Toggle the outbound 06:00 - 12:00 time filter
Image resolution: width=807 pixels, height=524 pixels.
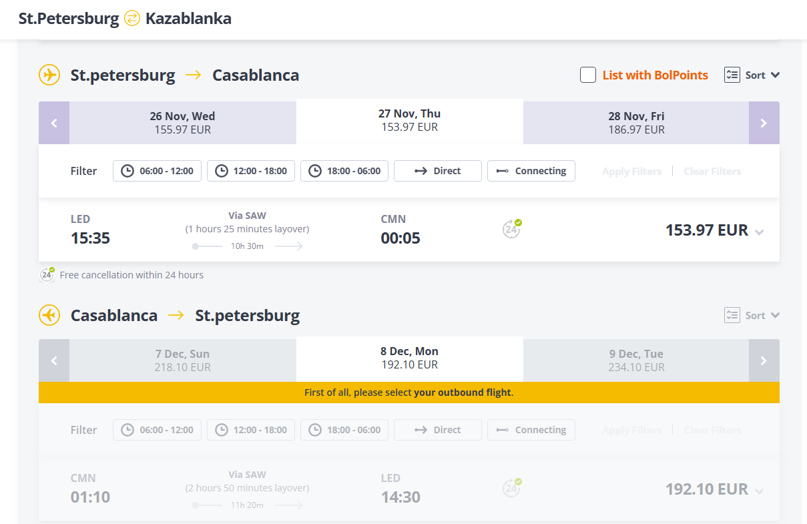pyautogui.click(x=158, y=171)
